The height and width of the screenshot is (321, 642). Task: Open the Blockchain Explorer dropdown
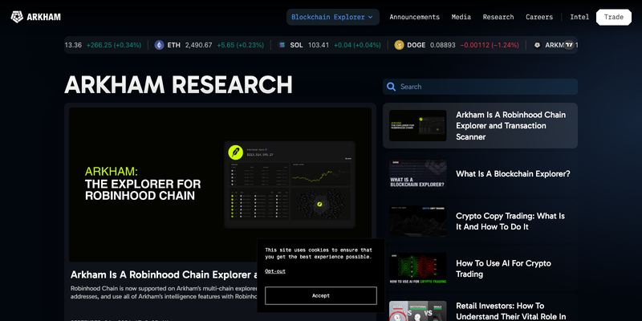pyautogui.click(x=332, y=17)
